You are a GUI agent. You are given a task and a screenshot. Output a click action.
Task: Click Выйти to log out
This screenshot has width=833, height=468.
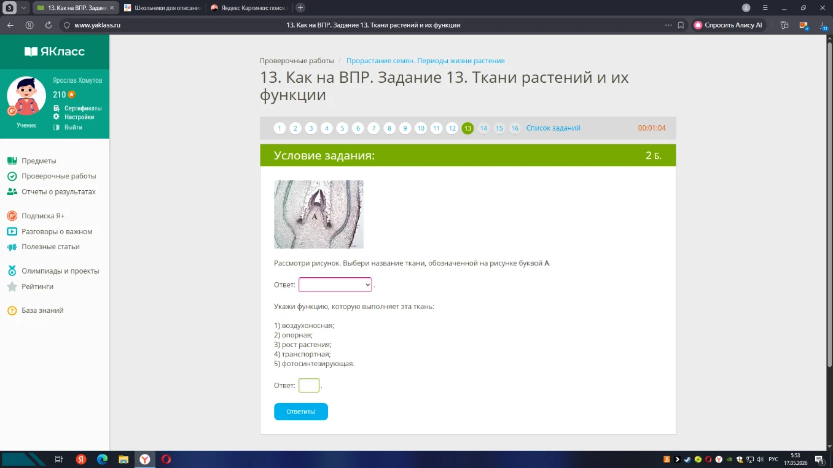tap(73, 128)
